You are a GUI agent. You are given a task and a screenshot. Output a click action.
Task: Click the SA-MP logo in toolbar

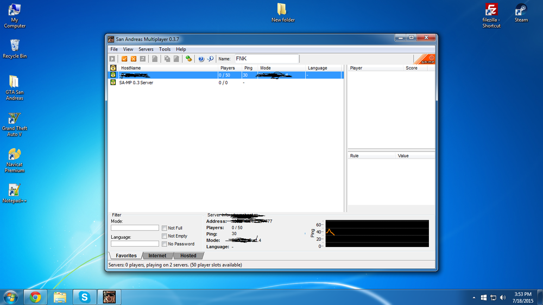(x=425, y=59)
